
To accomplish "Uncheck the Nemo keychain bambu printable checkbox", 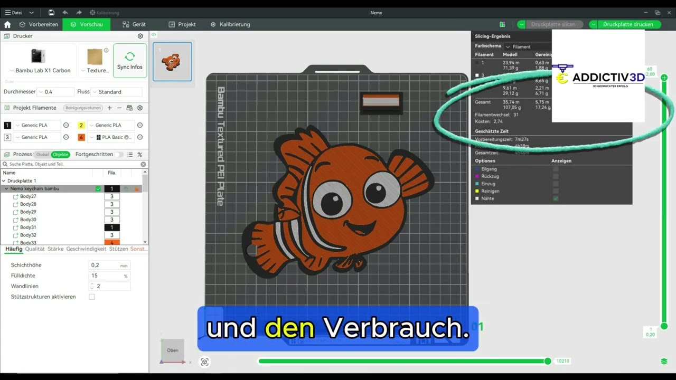I will pos(98,188).
